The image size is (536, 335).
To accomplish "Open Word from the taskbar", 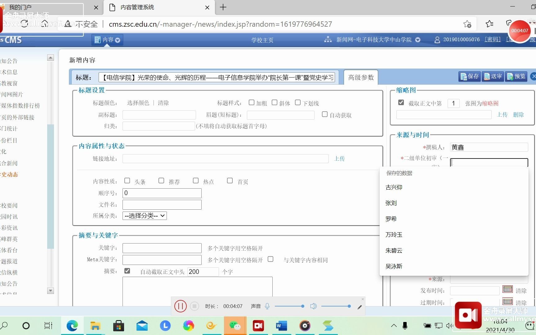I will click(281, 325).
